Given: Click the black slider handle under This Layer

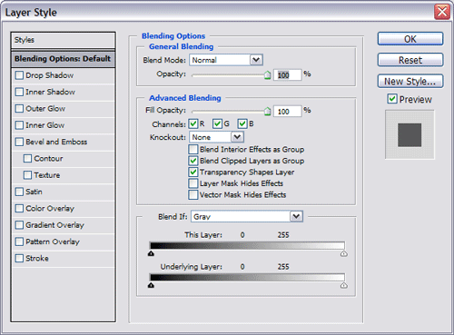Looking at the screenshot, I should coord(151,253).
